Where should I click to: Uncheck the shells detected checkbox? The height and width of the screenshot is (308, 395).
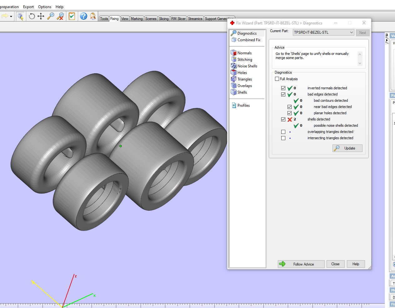click(x=283, y=119)
